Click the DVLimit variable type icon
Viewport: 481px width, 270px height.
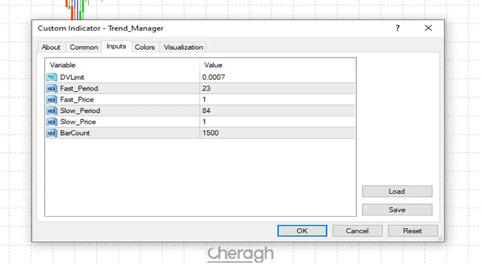point(51,77)
